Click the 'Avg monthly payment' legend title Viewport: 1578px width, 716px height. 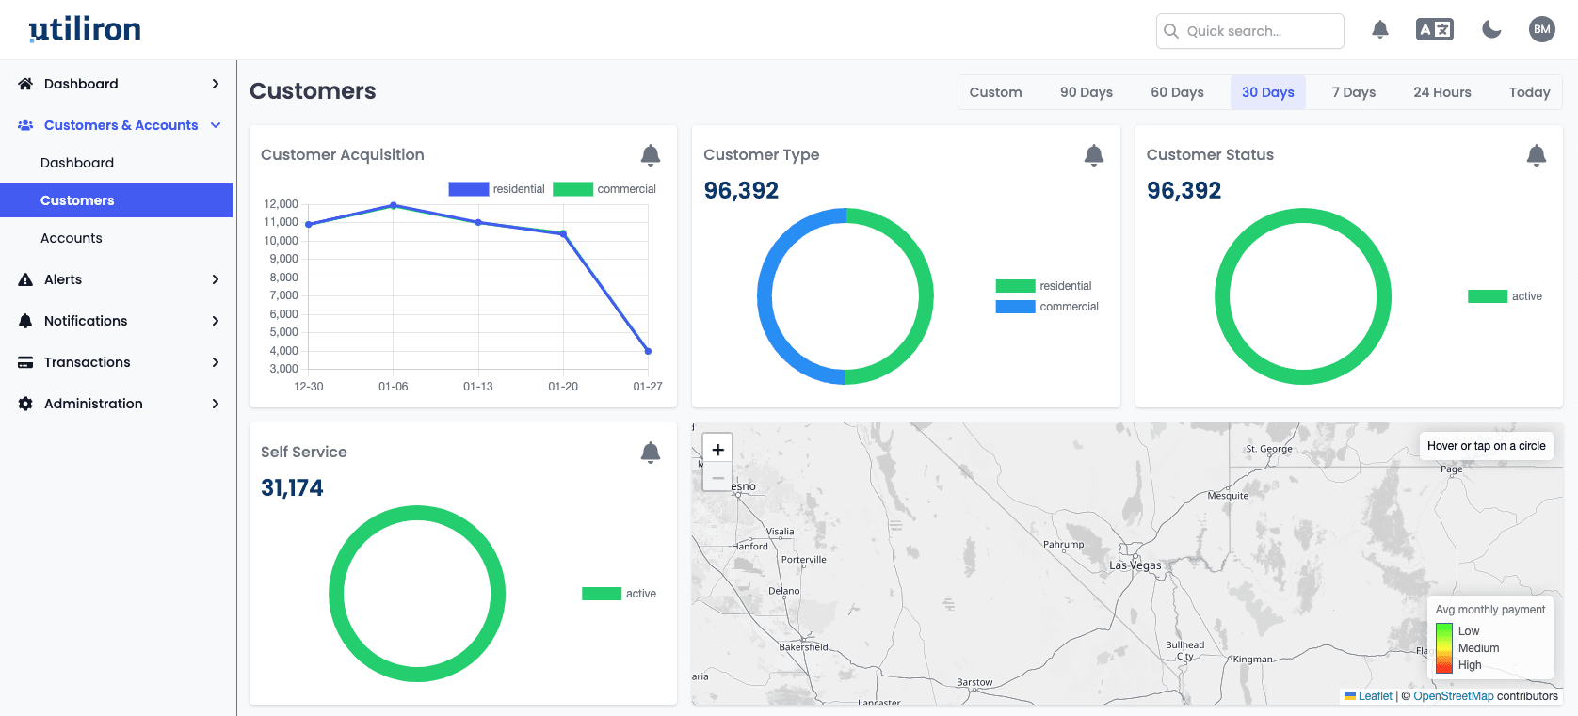1490,610
